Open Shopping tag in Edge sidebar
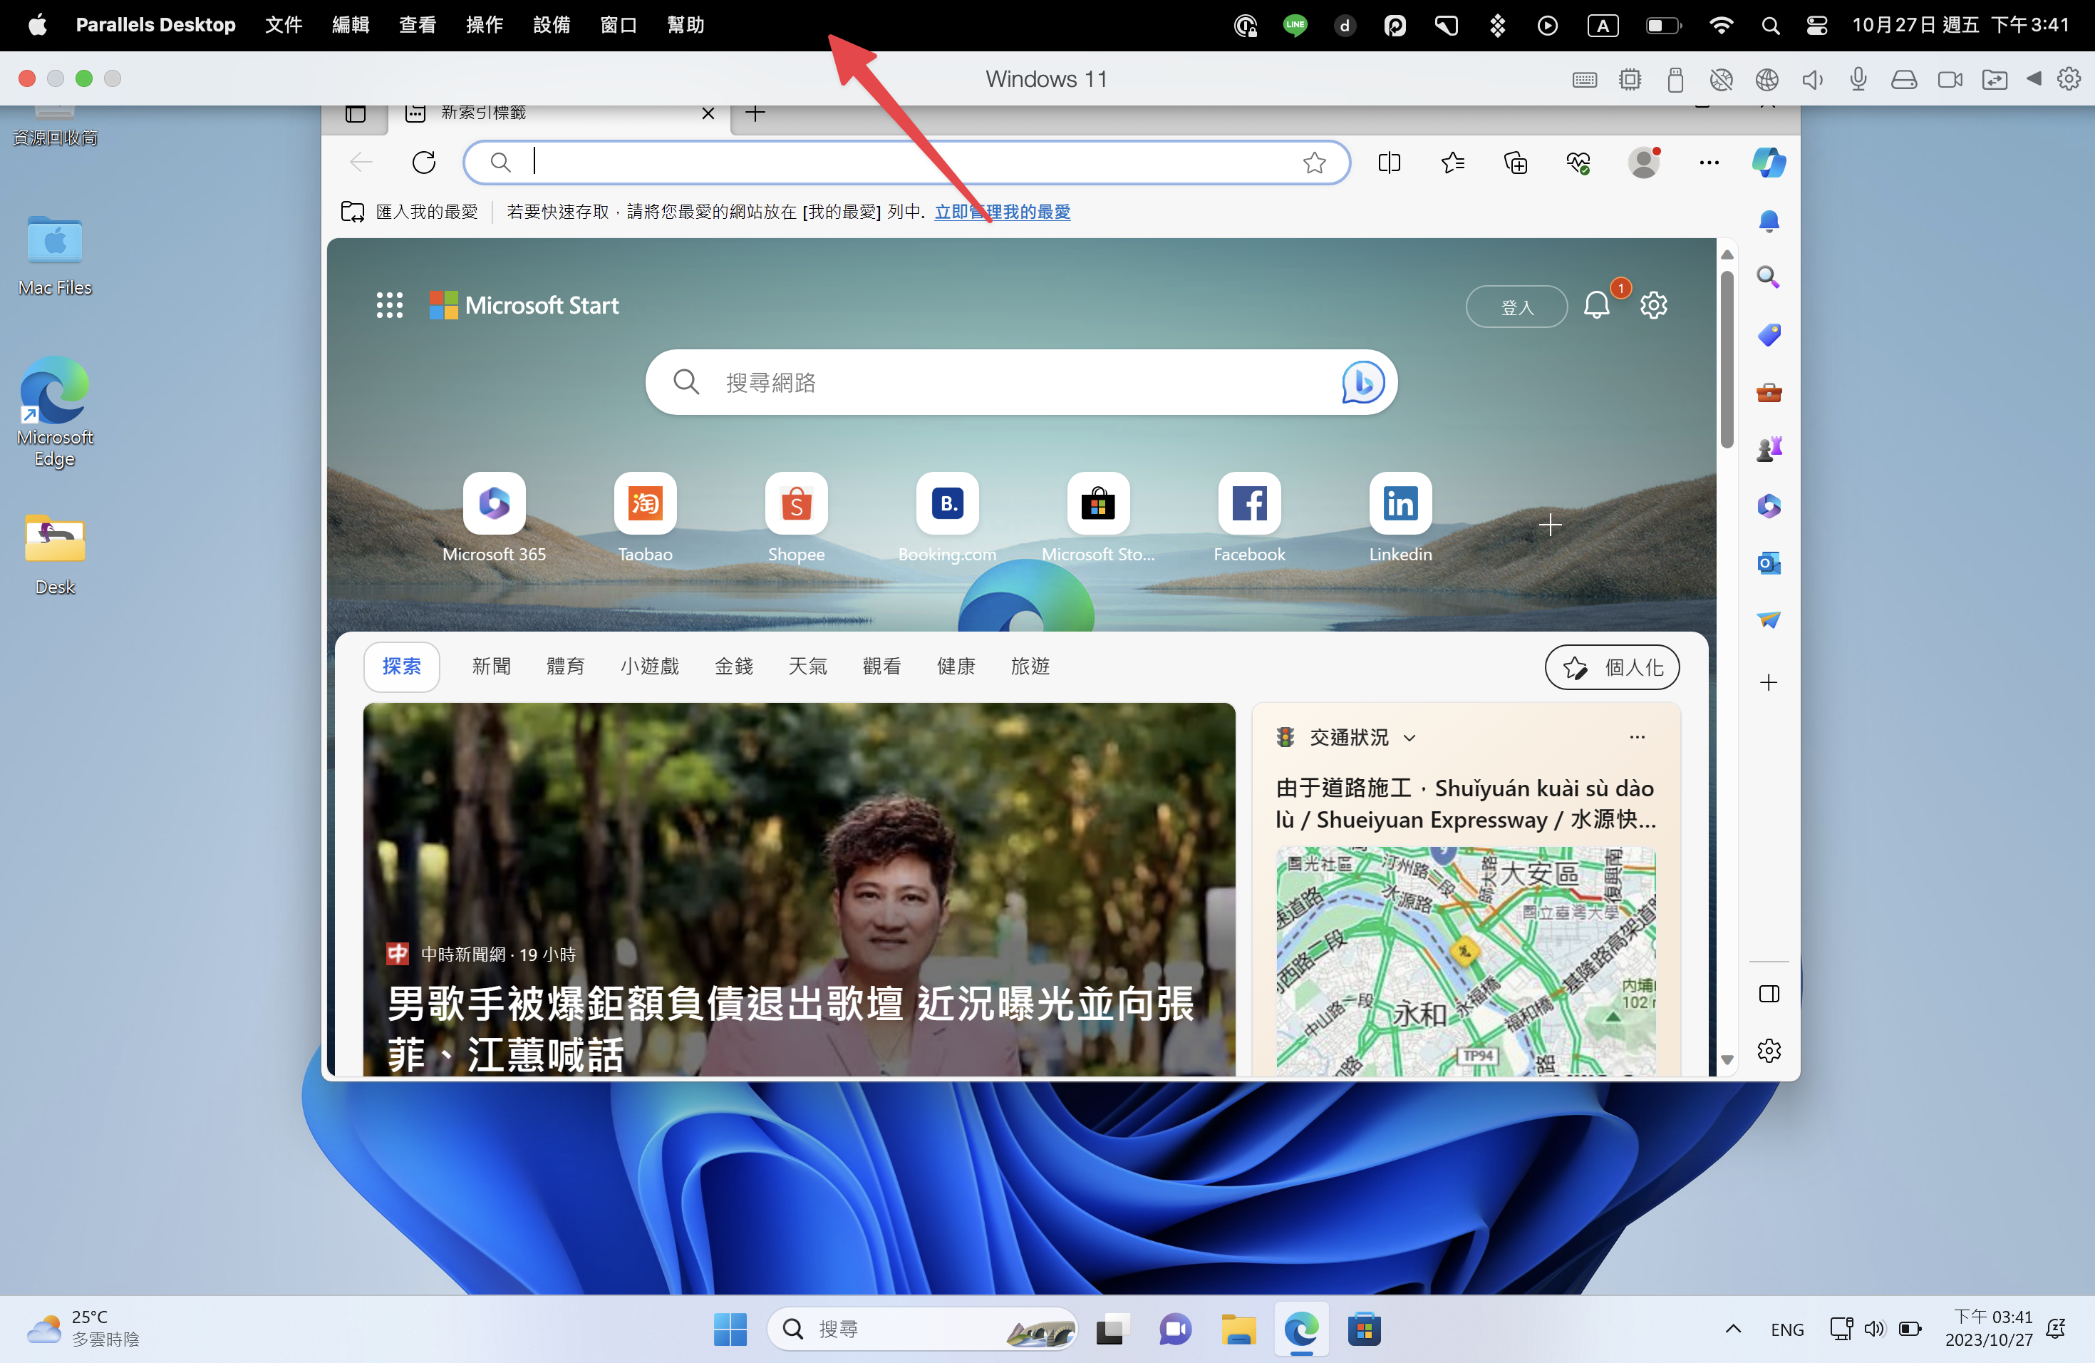Image resolution: width=2095 pixels, height=1363 pixels. coord(1769,334)
